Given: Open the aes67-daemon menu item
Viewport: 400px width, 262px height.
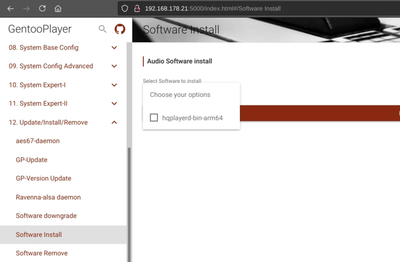Looking at the screenshot, I should tap(37, 141).
